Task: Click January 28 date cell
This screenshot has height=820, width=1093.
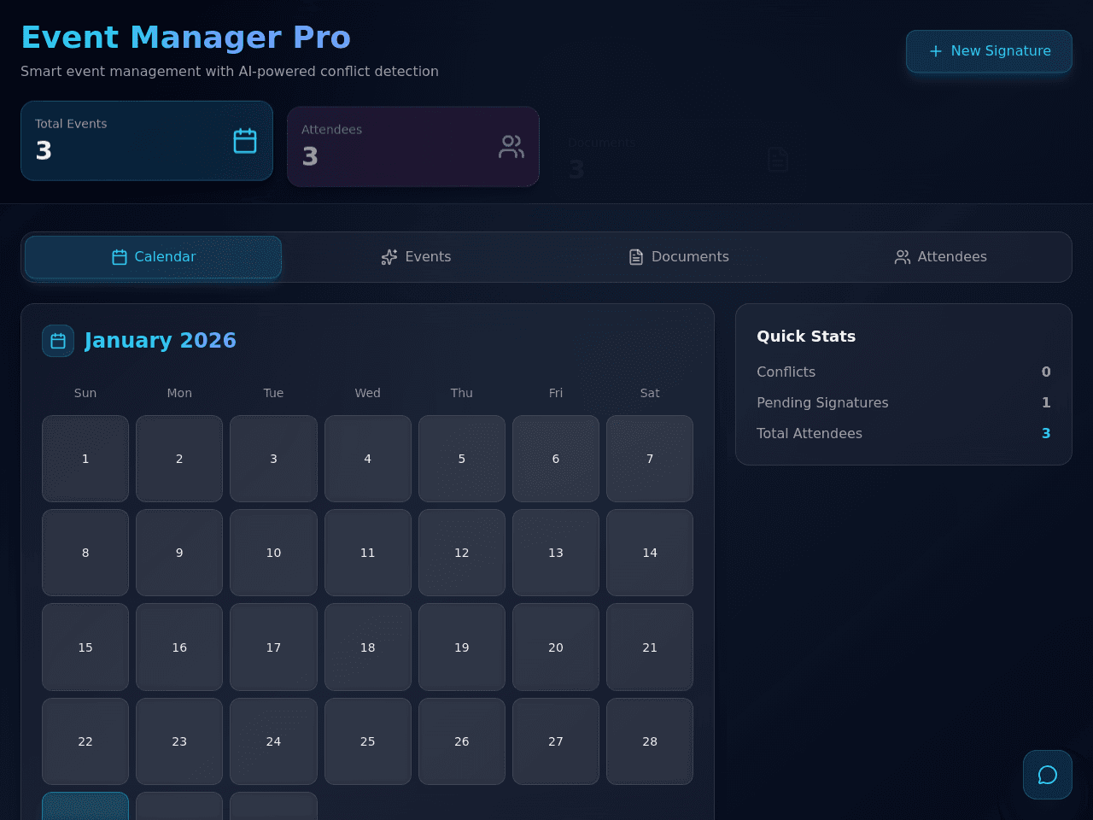Action: point(650,741)
